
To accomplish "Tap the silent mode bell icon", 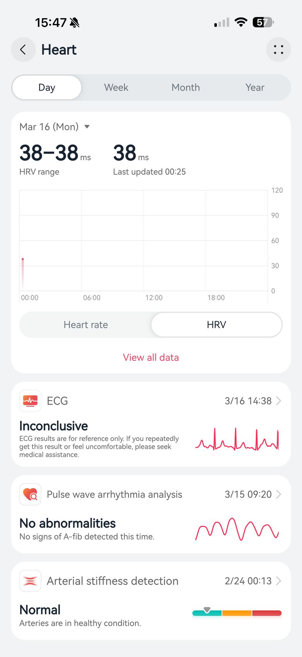I will pos(74,23).
